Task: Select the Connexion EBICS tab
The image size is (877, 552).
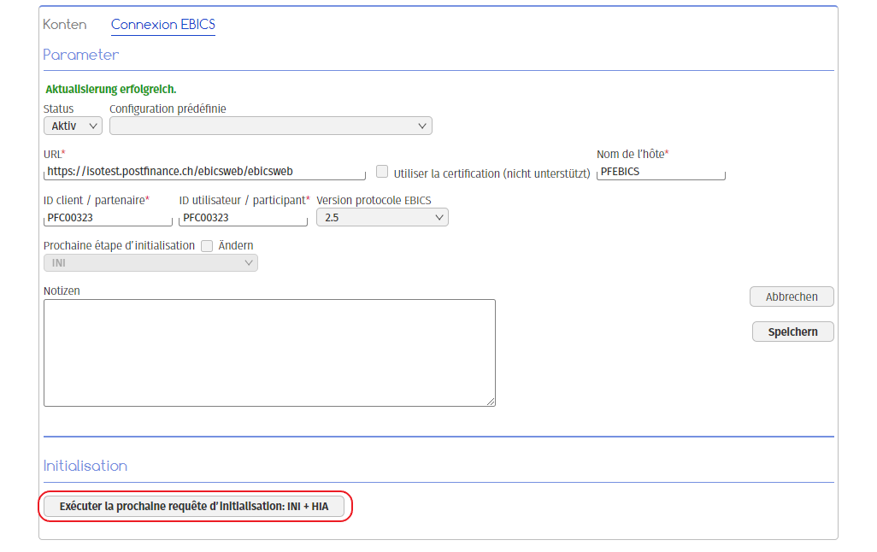Action: pos(162,25)
